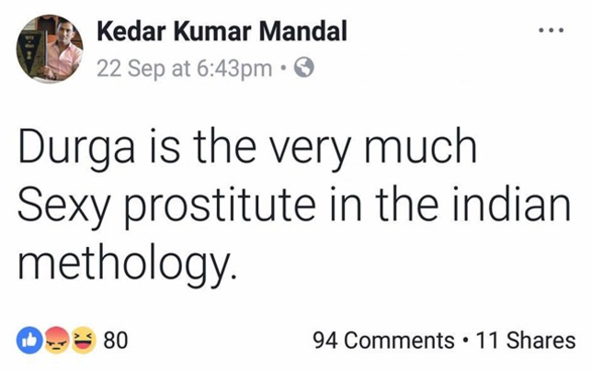The height and width of the screenshot is (371, 592).
Task: Open the Kedar Kumar Mandal profile name link
Action: 222,31
